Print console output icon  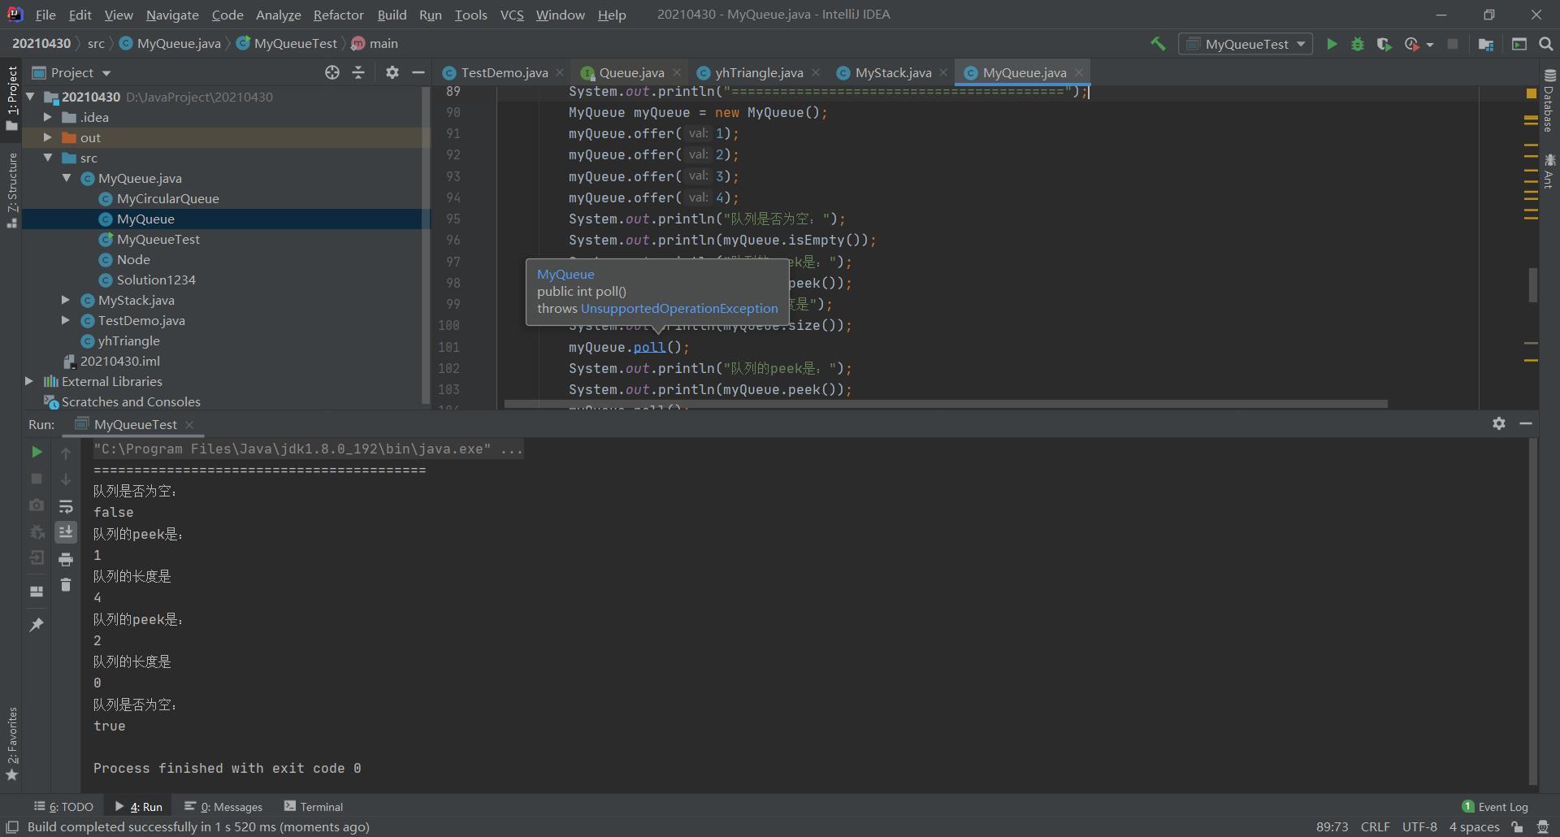[x=66, y=559]
